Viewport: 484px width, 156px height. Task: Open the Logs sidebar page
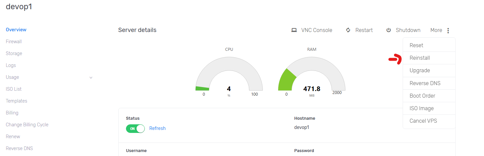(11, 65)
